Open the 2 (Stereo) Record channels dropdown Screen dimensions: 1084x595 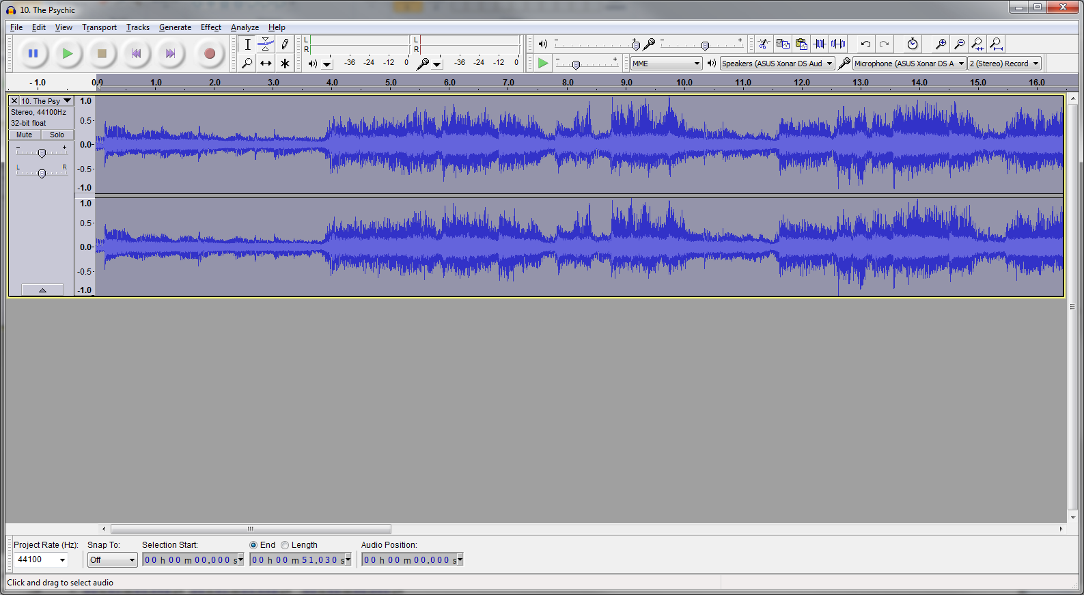coord(1004,64)
